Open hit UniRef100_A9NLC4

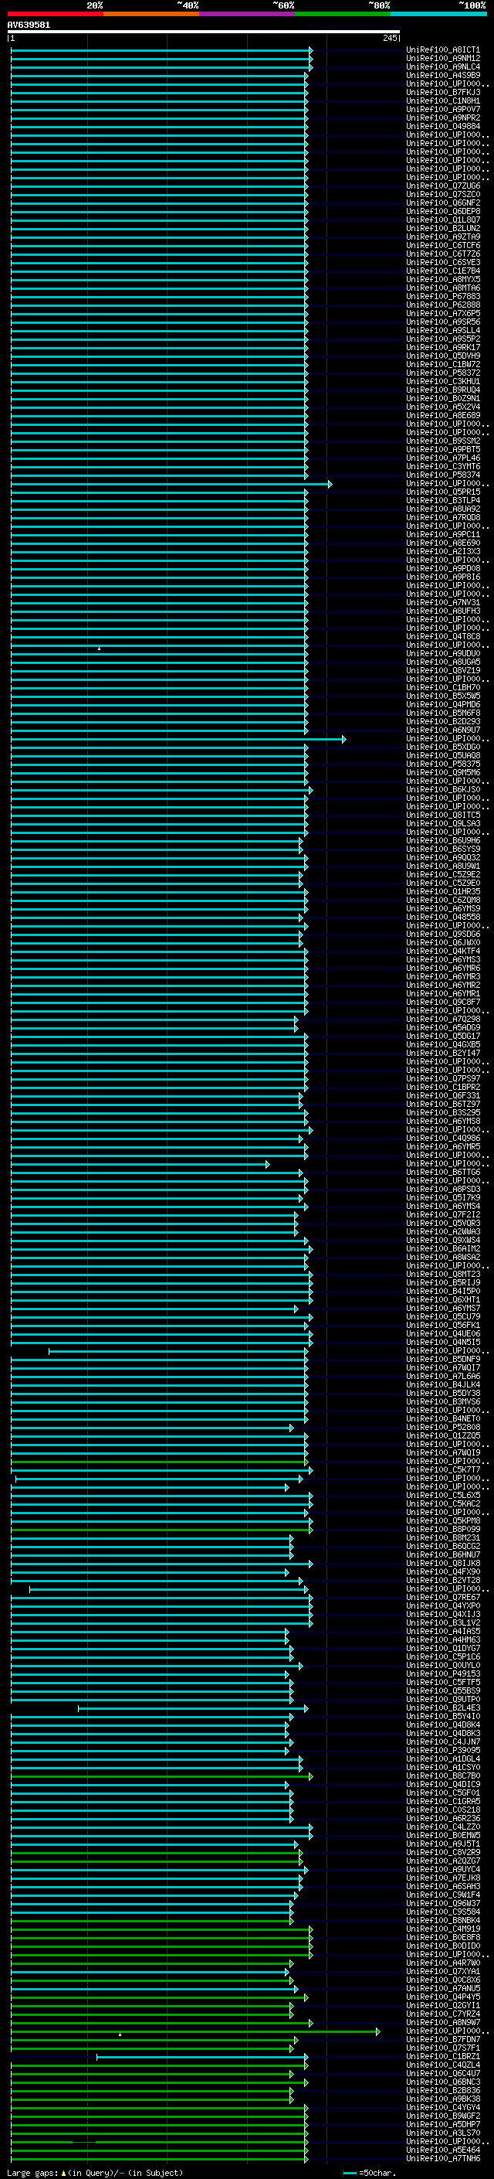tap(443, 66)
